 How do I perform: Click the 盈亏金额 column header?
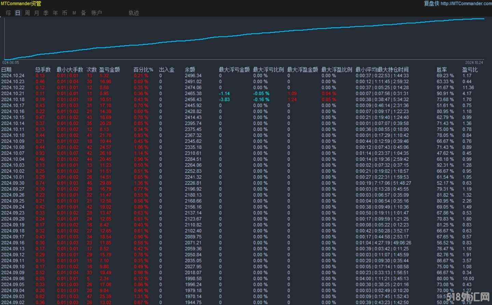109,70
